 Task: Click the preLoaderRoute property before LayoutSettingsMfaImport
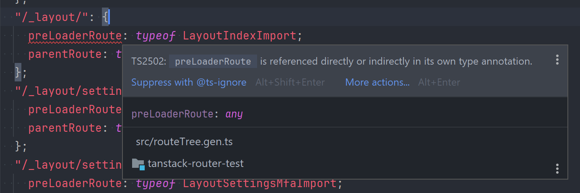click(75, 183)
